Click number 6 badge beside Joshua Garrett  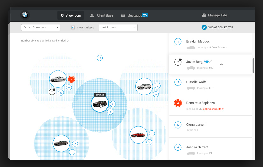[178, 147]
